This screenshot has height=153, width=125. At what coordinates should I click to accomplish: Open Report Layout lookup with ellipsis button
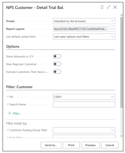click(x=112, y=29)
